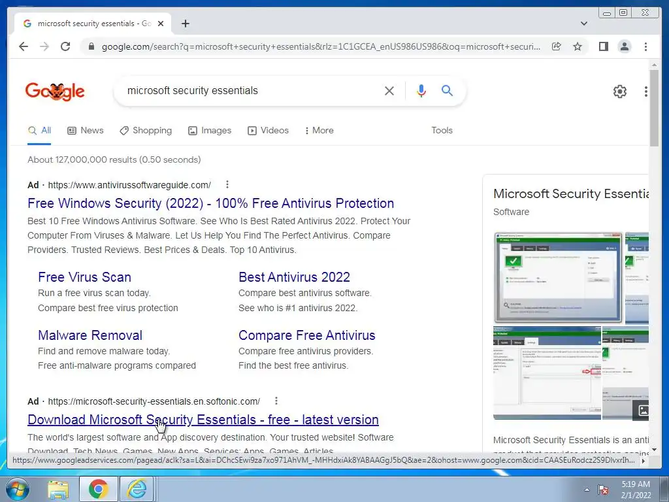The height and width of the screenshot is (502, 669).
Task: Show hidden system tray icons arrow
Action: pos(587,490)
